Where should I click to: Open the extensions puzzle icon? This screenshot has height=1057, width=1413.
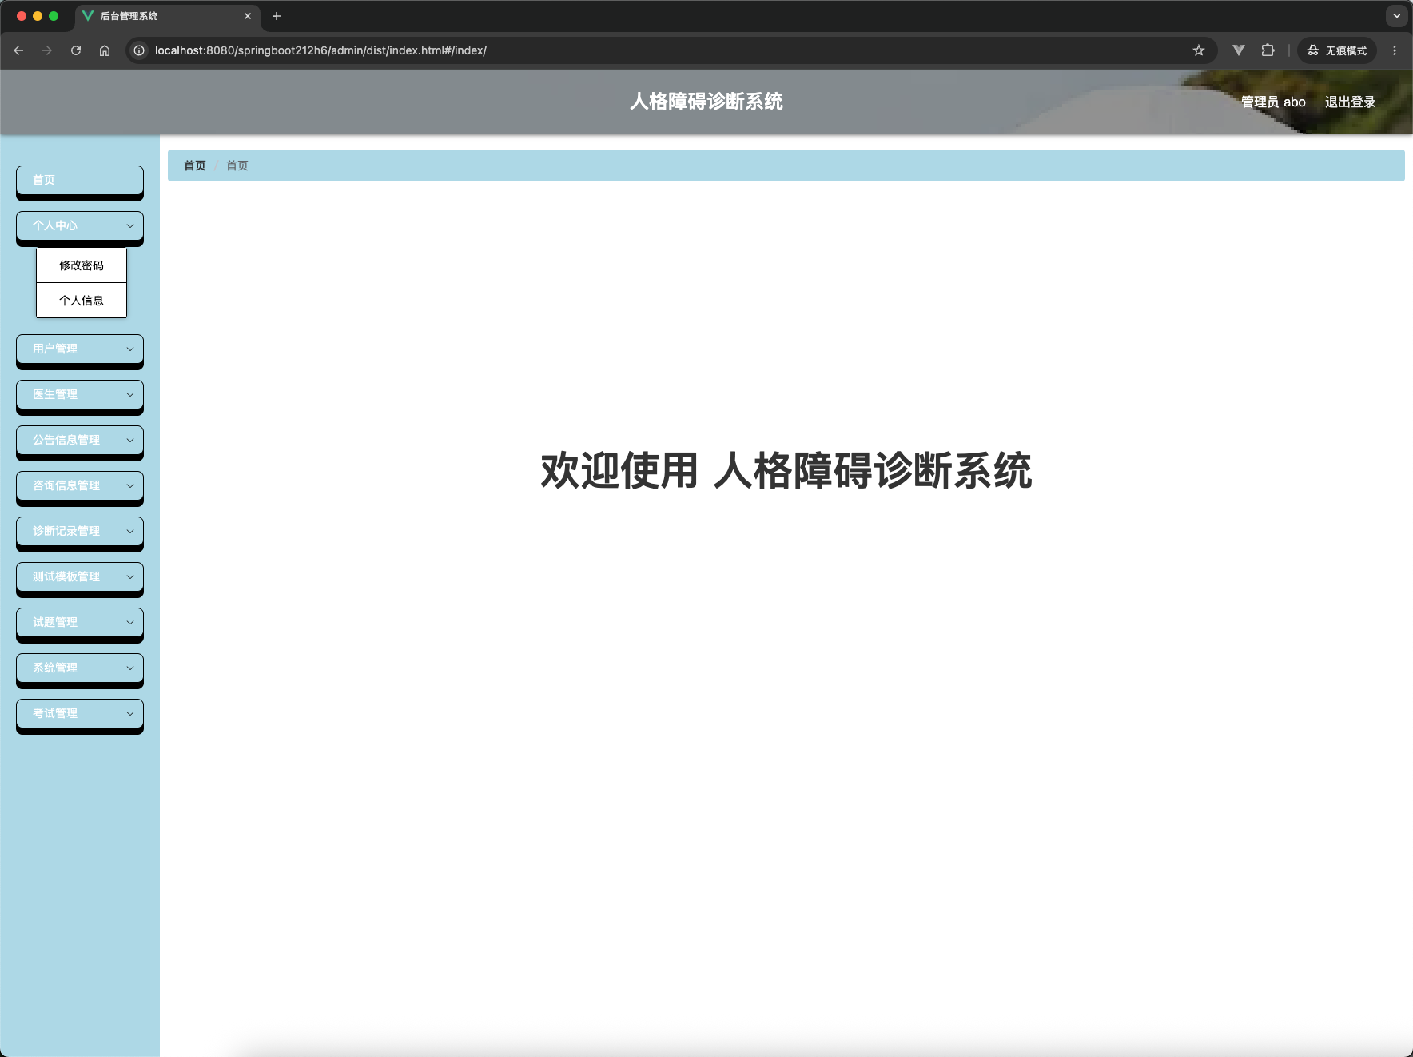[x=1268, y=50]
